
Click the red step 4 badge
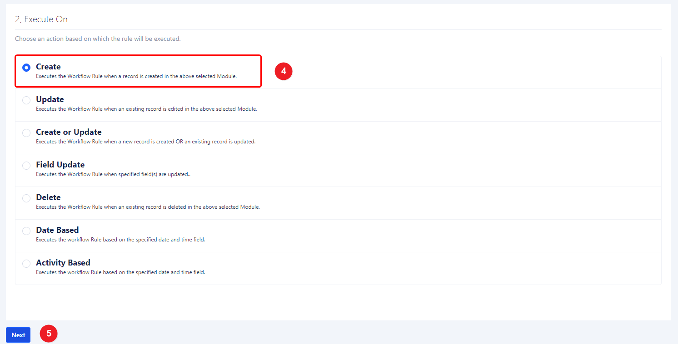point(284,71)
